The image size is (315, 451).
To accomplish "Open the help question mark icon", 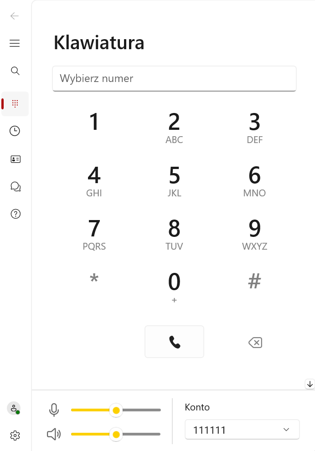I will 15,214.
